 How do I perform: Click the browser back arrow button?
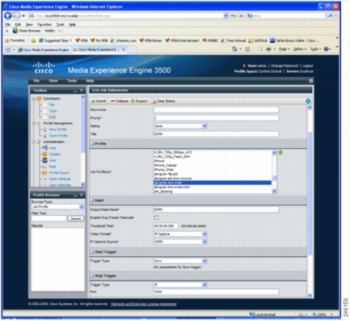(8, 16)
